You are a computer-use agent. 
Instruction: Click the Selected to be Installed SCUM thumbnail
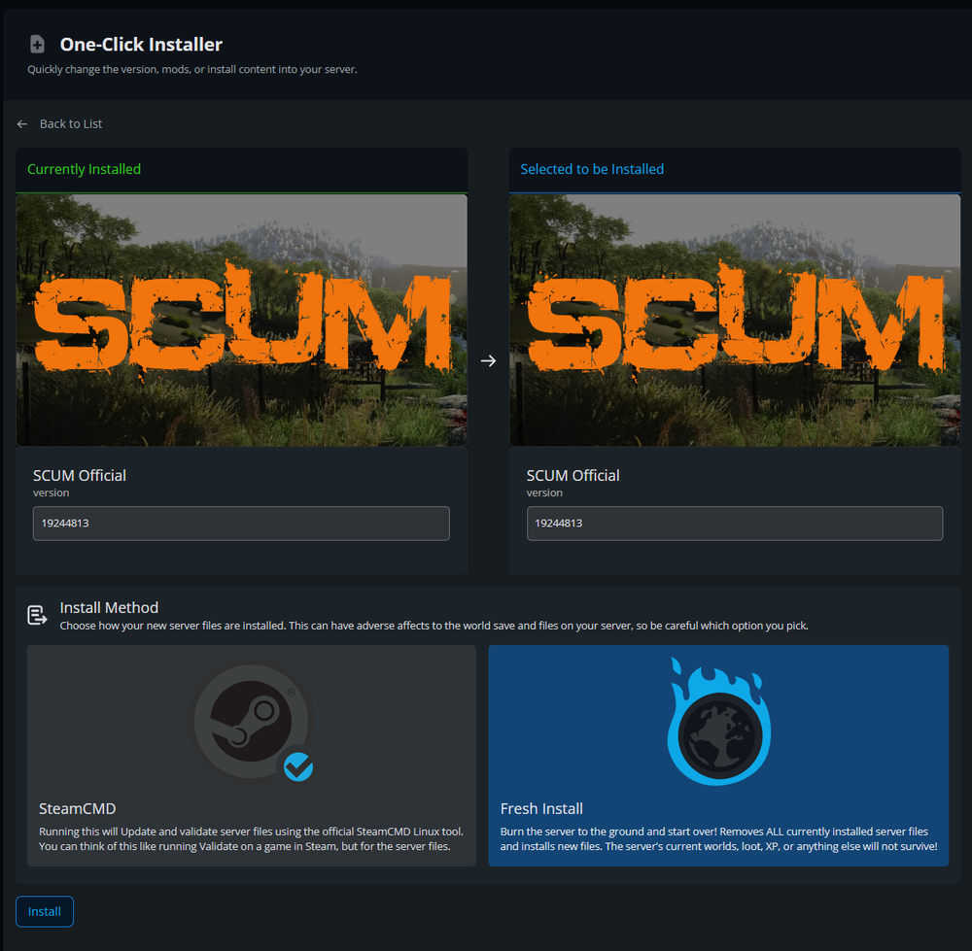tap(734, 319)
